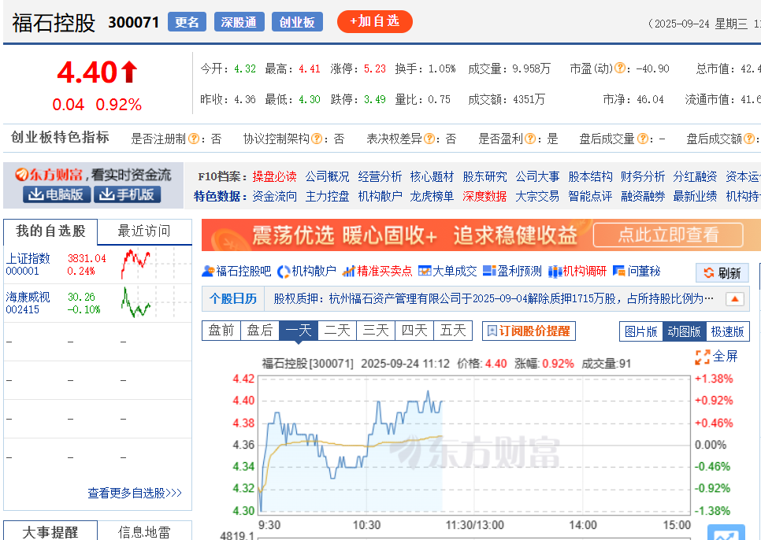Screen dimensions: 761x540
Task: Open 福石控股吧 forum icon link
Action: point(236,272)
